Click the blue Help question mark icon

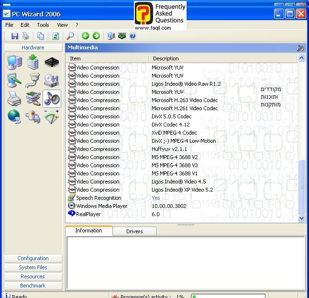132,36
